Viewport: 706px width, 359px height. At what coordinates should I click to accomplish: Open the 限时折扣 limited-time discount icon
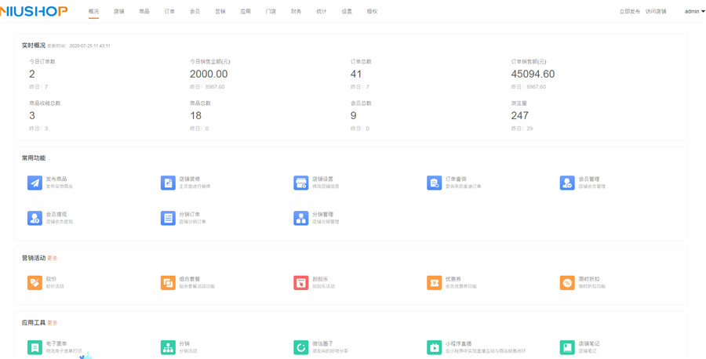point(567,282)
